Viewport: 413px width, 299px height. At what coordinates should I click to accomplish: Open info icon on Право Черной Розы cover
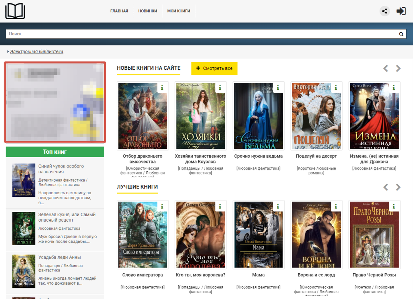click(394, 206)
